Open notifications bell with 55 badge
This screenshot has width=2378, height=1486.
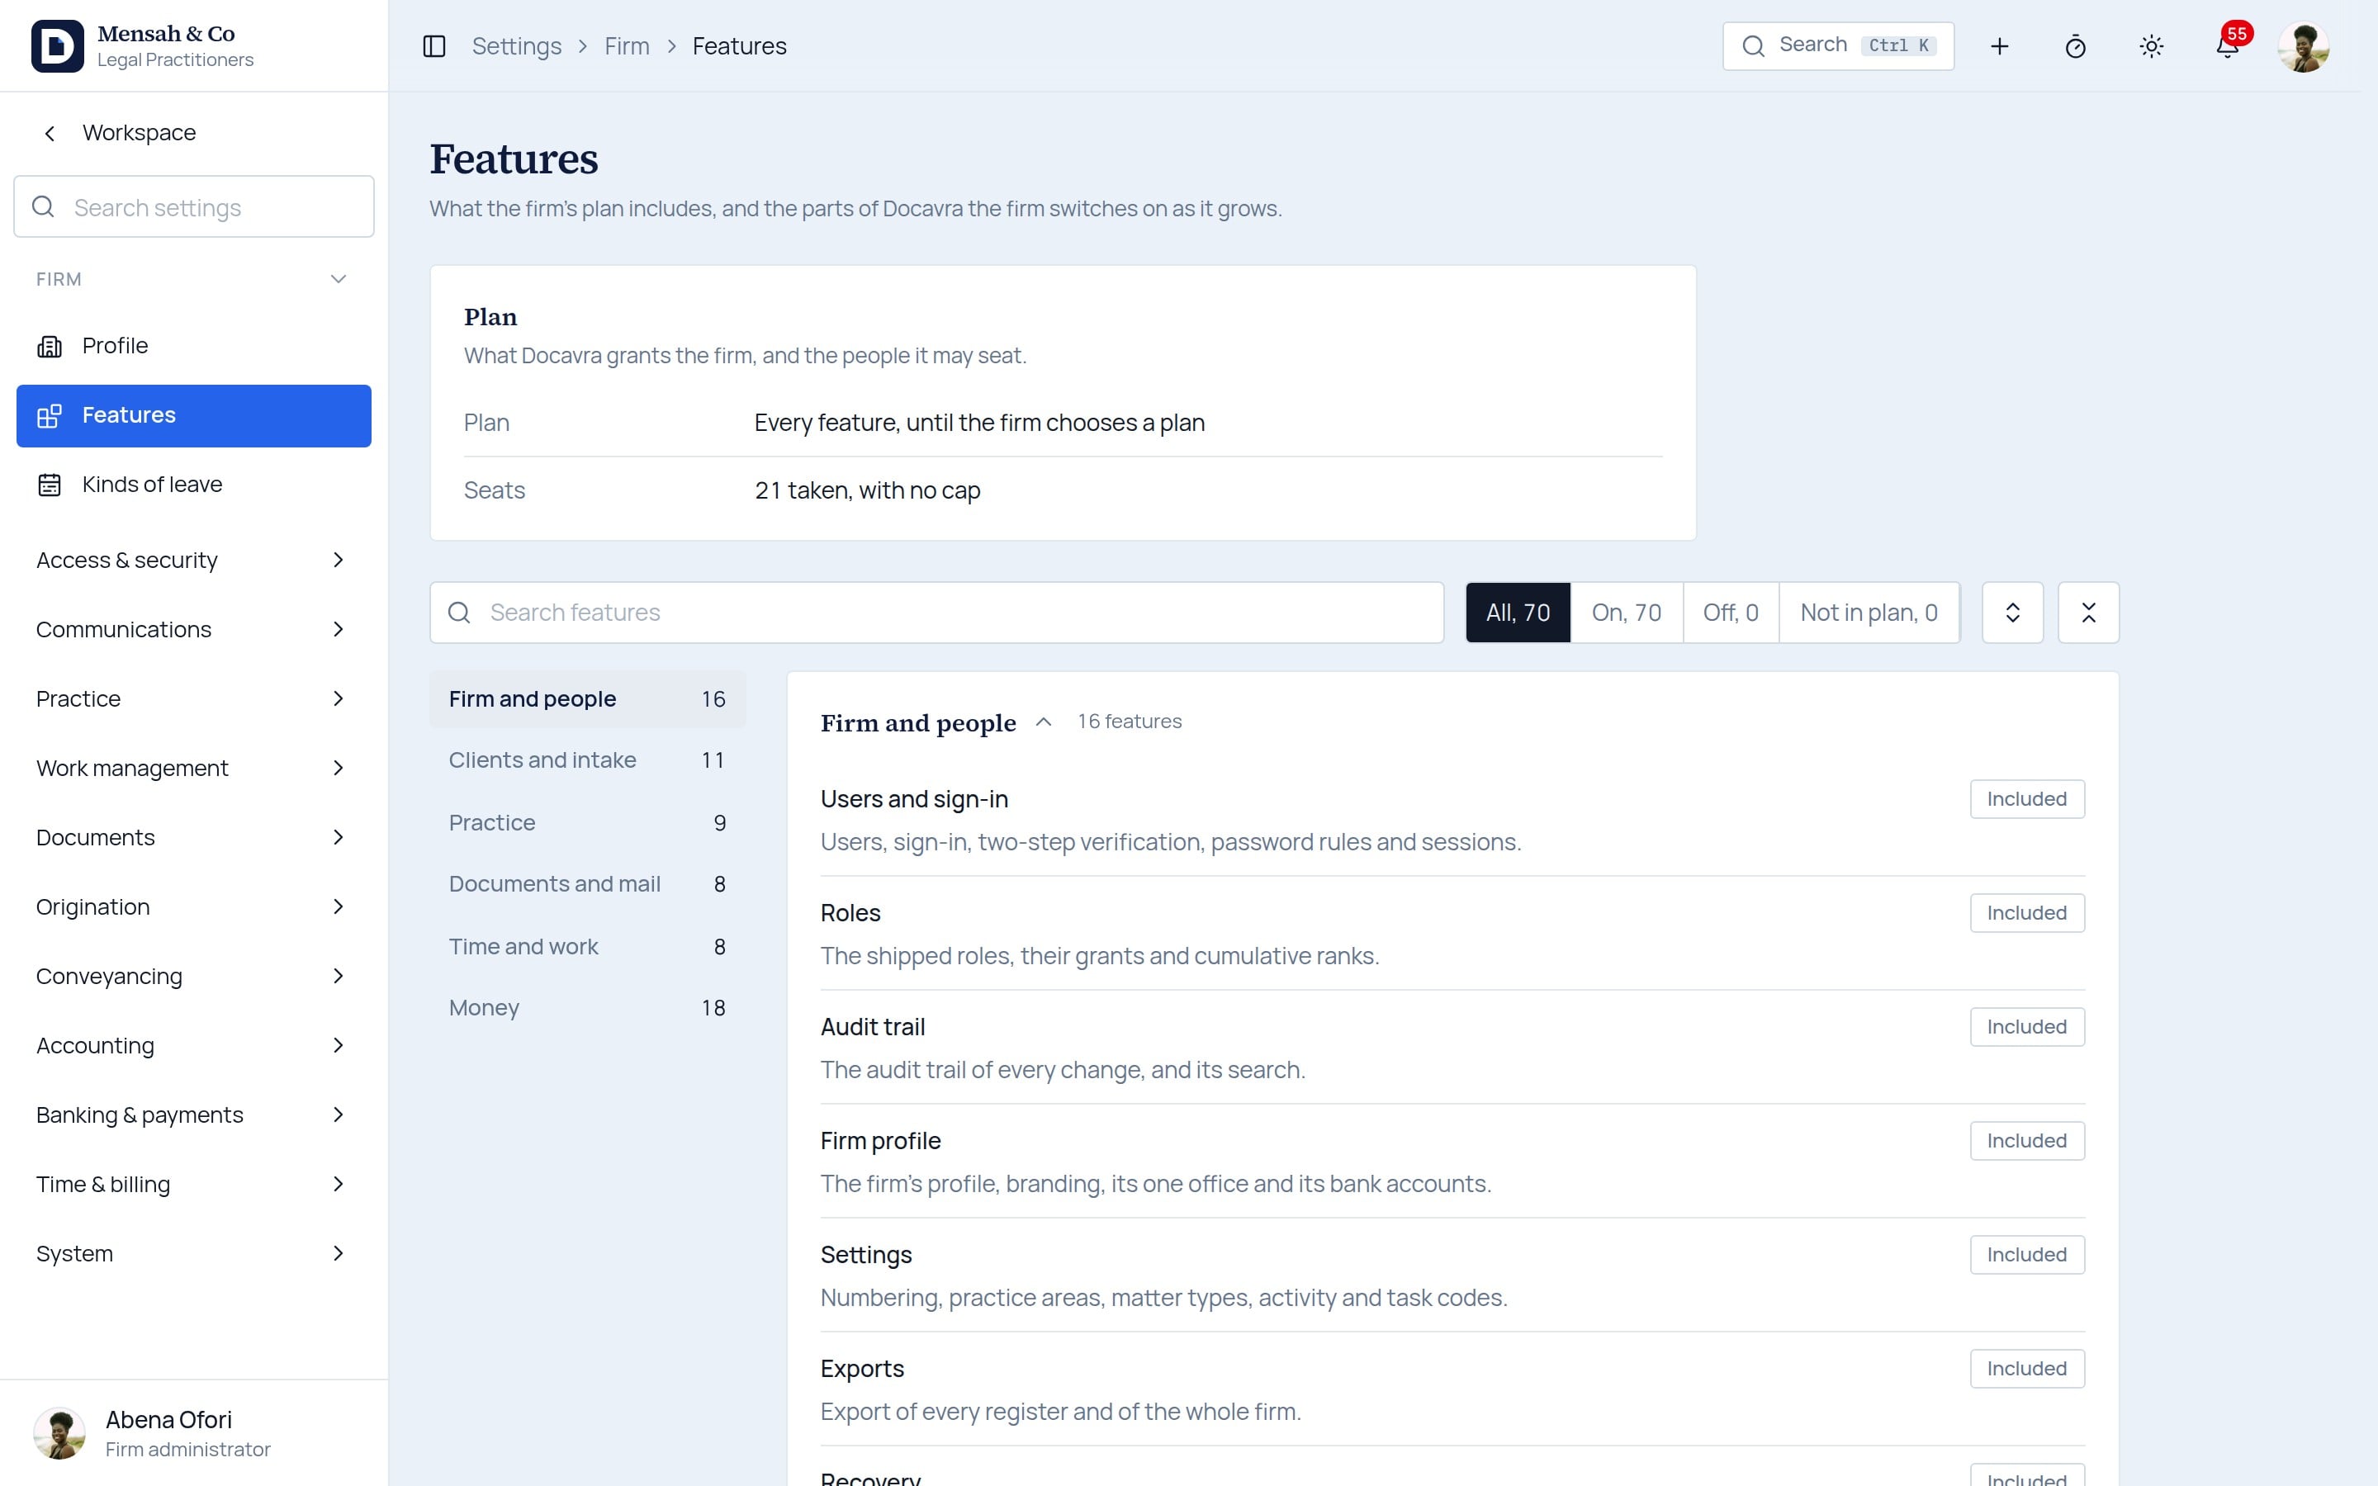2228,46
